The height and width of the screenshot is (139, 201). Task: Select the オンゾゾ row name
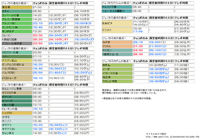tap(17, 121)
